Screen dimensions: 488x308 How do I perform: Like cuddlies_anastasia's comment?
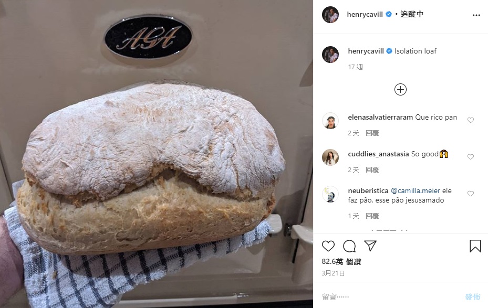point(471,157)
